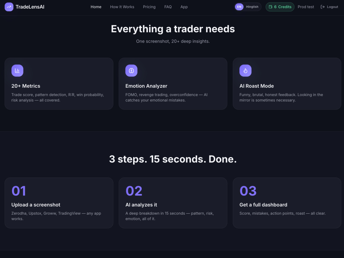Image resolution: width=344 pixels, height=258 pixels.
Task: Click the 02 step number
Action: [x=134, y=191]
